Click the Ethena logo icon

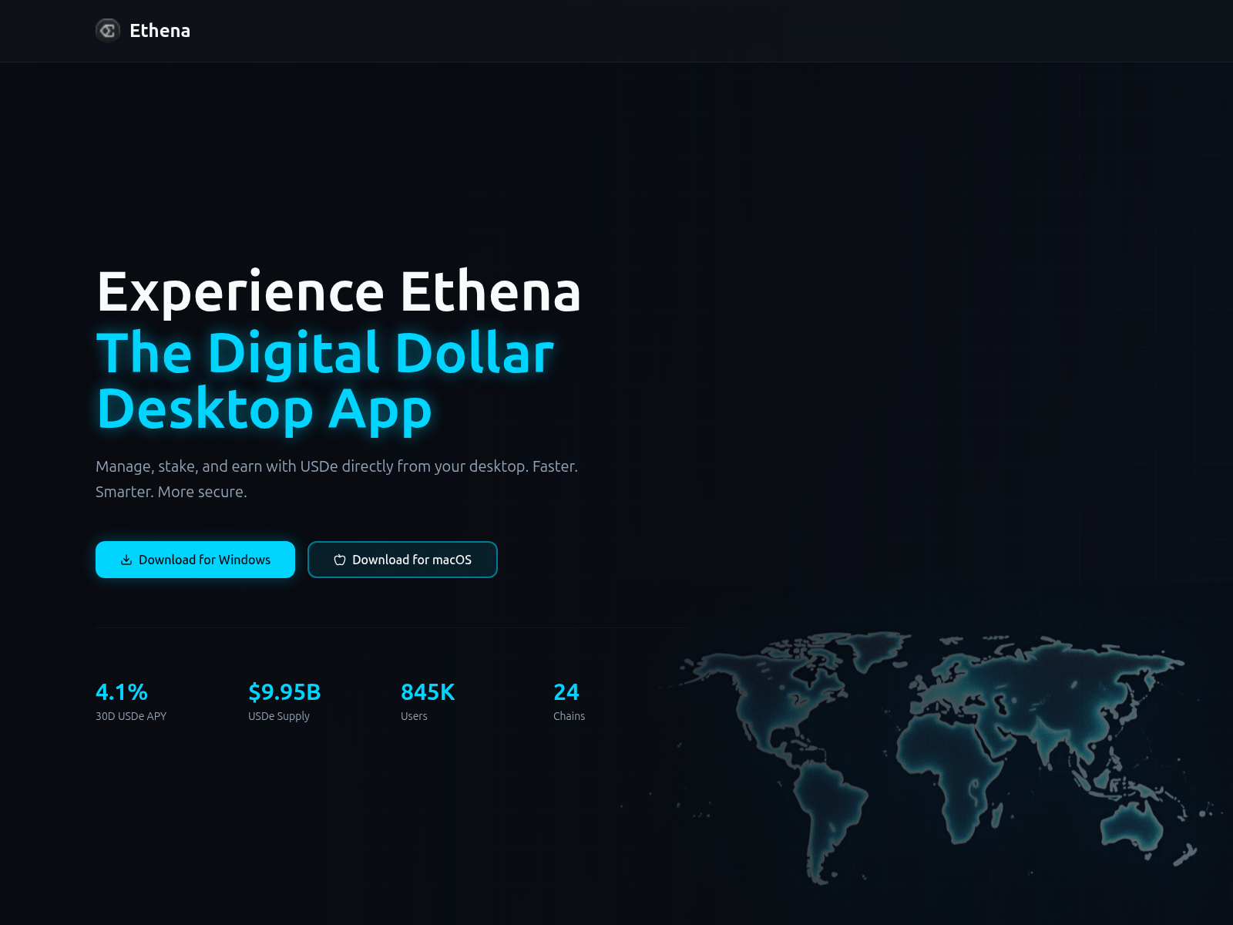(108, 30)
